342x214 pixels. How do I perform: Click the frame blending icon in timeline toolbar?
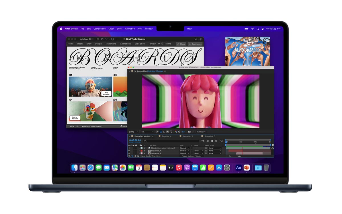(x=212, y=141)
